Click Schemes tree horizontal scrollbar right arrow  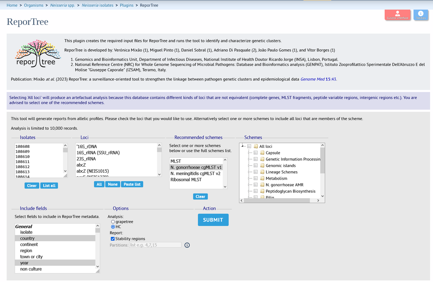click(318, 200)
